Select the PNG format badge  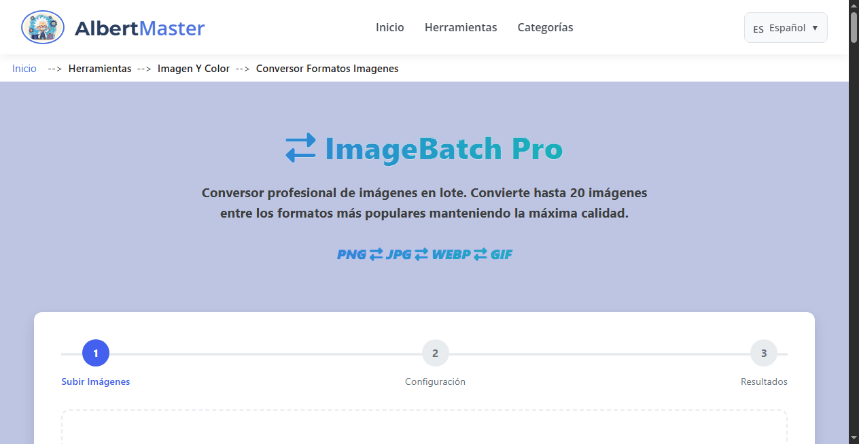pyautogui.click(x=351, y=254)
